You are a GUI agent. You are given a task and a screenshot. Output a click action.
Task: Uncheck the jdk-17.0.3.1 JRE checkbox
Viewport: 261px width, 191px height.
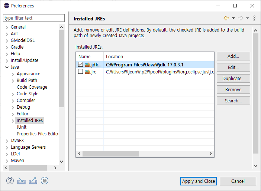(81, 65)
